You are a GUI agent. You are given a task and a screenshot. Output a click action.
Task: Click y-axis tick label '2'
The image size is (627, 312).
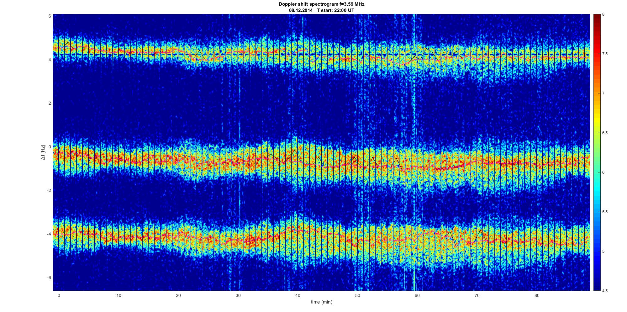tap(50, 103)
